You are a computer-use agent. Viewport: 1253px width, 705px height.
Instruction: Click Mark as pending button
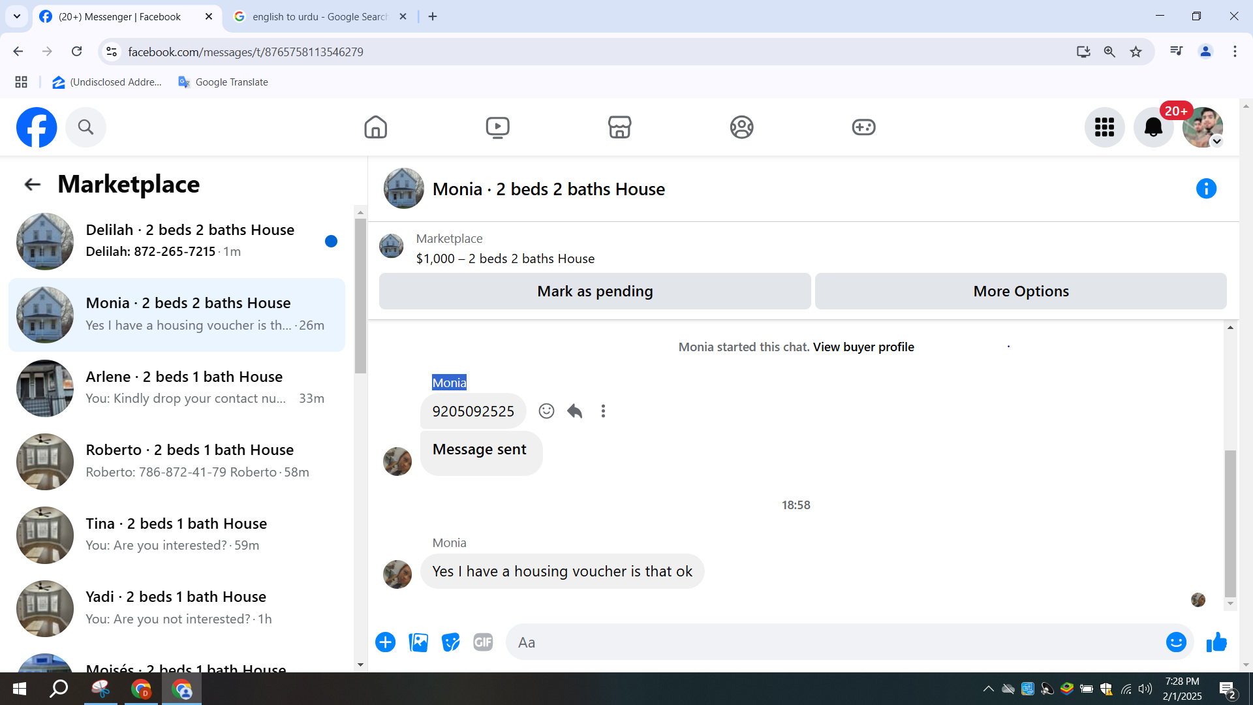pos(595,291)
